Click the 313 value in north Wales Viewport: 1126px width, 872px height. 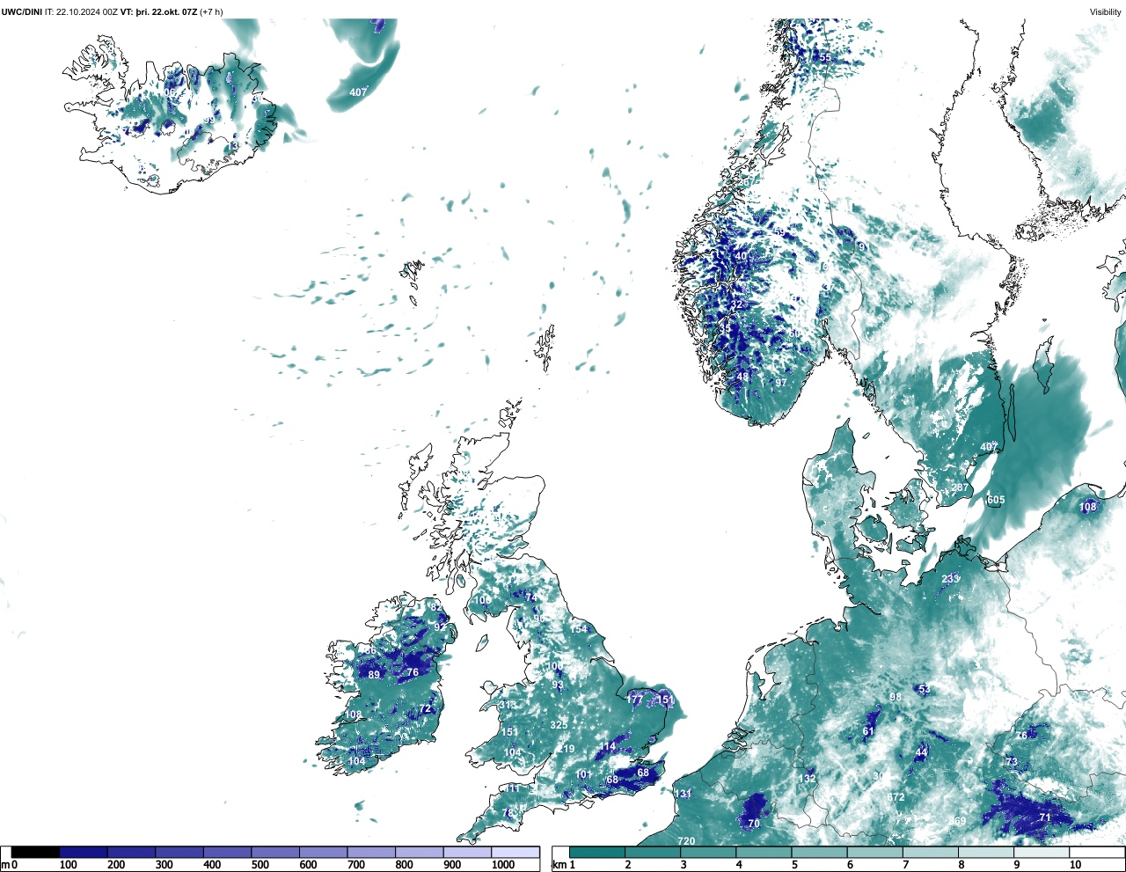point(508,706)
